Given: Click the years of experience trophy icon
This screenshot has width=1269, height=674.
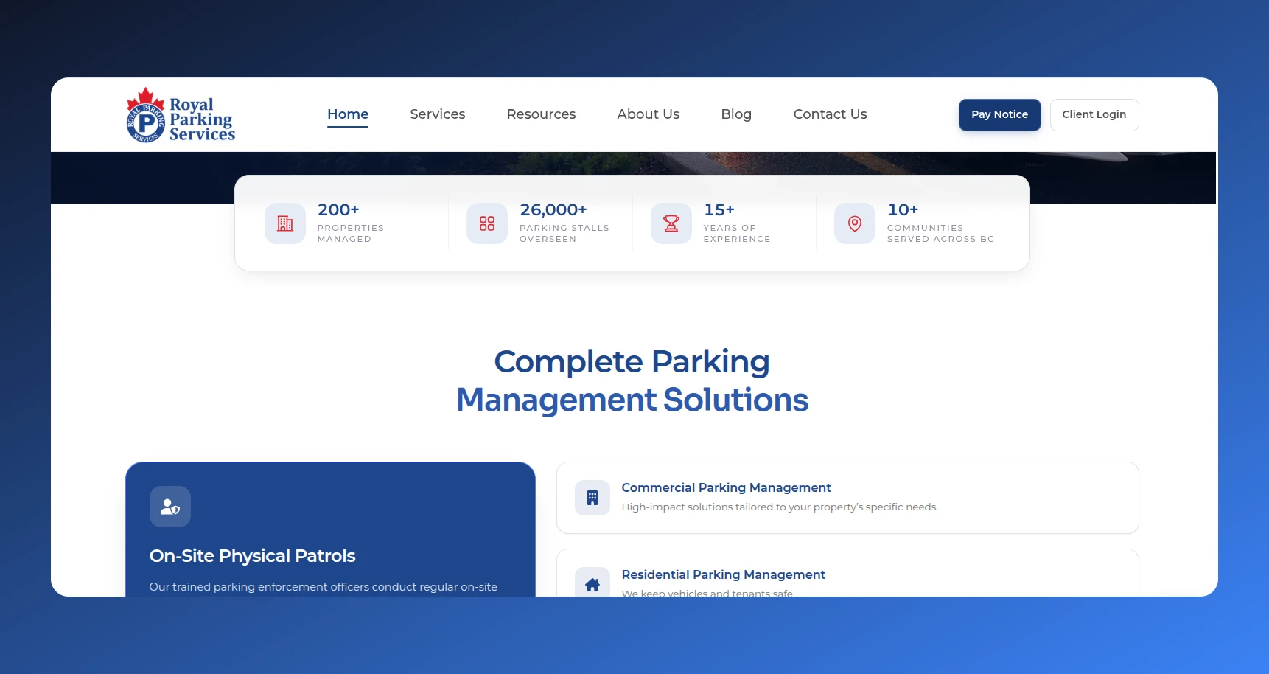Looking at the screenshot, I should point(671,223).
